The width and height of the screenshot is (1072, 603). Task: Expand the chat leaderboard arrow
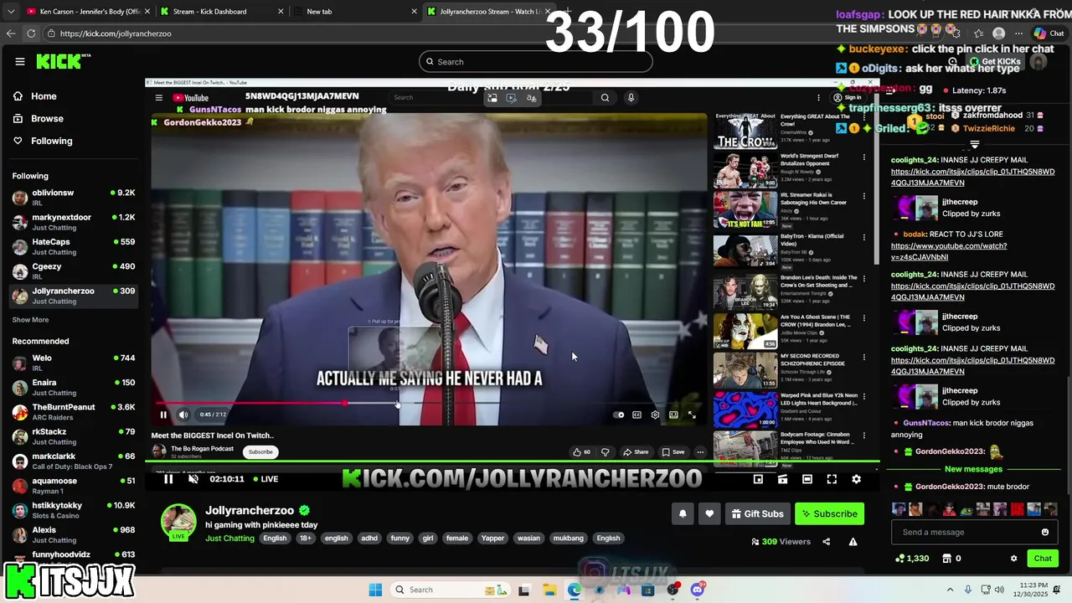coord(974,145)
